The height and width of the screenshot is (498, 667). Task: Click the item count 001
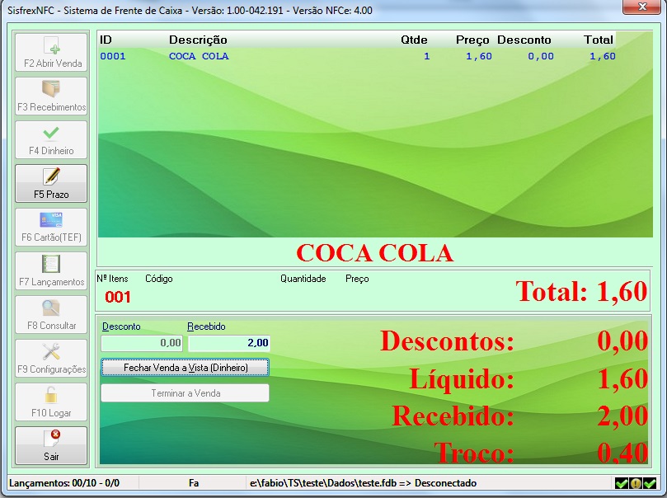(118, 297)
